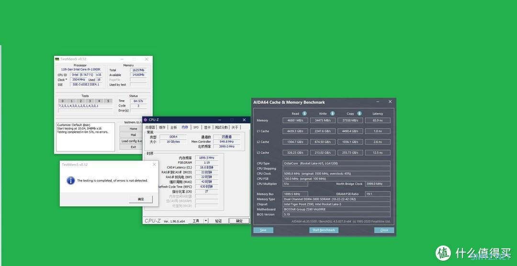Click TestMem5 Time value 6m 57s
Viewport: 517px width, 266px height.
pyautogui.click(x=138, y=101)
